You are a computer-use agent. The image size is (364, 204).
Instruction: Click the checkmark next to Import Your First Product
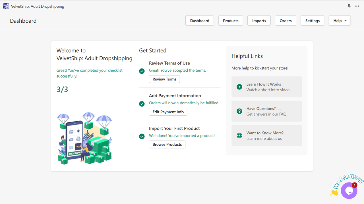[x=142, y=136]
